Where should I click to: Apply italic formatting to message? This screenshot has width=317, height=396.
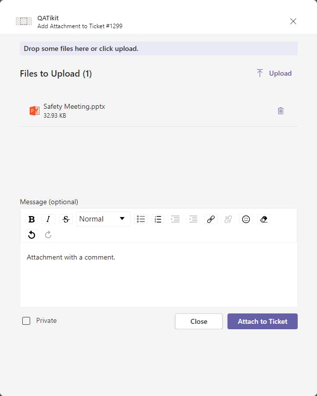(48, 219)
